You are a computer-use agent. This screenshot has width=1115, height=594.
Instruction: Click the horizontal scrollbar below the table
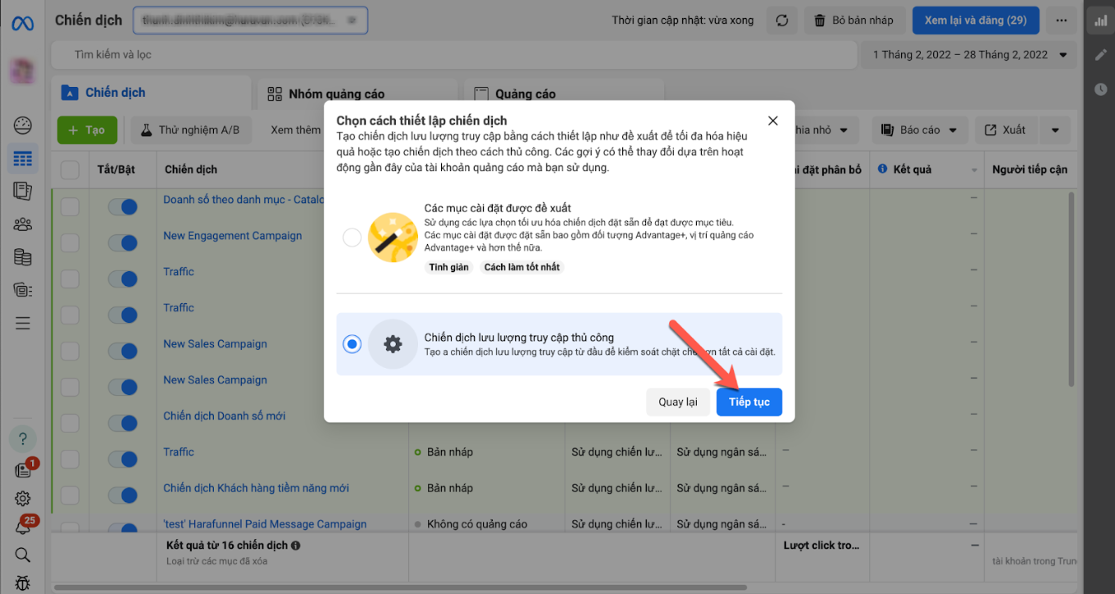click(x=401, y=587)
